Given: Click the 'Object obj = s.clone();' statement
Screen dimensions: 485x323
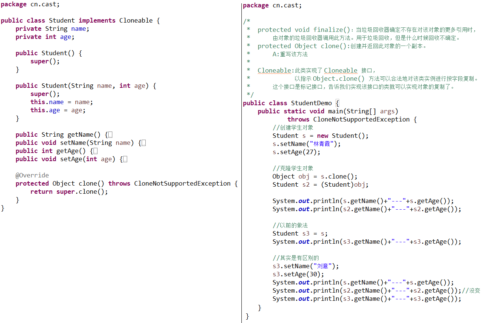Looking at the screenshot, I should tap(315, 176).
